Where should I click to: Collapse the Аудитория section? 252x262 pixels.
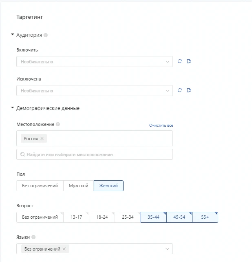tap(12, 35)
